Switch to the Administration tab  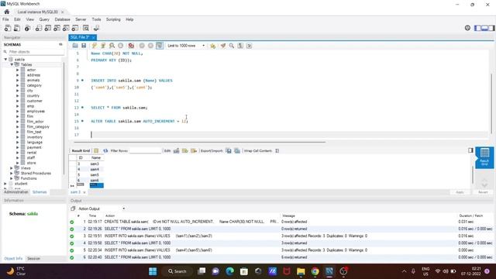[16, 192]
